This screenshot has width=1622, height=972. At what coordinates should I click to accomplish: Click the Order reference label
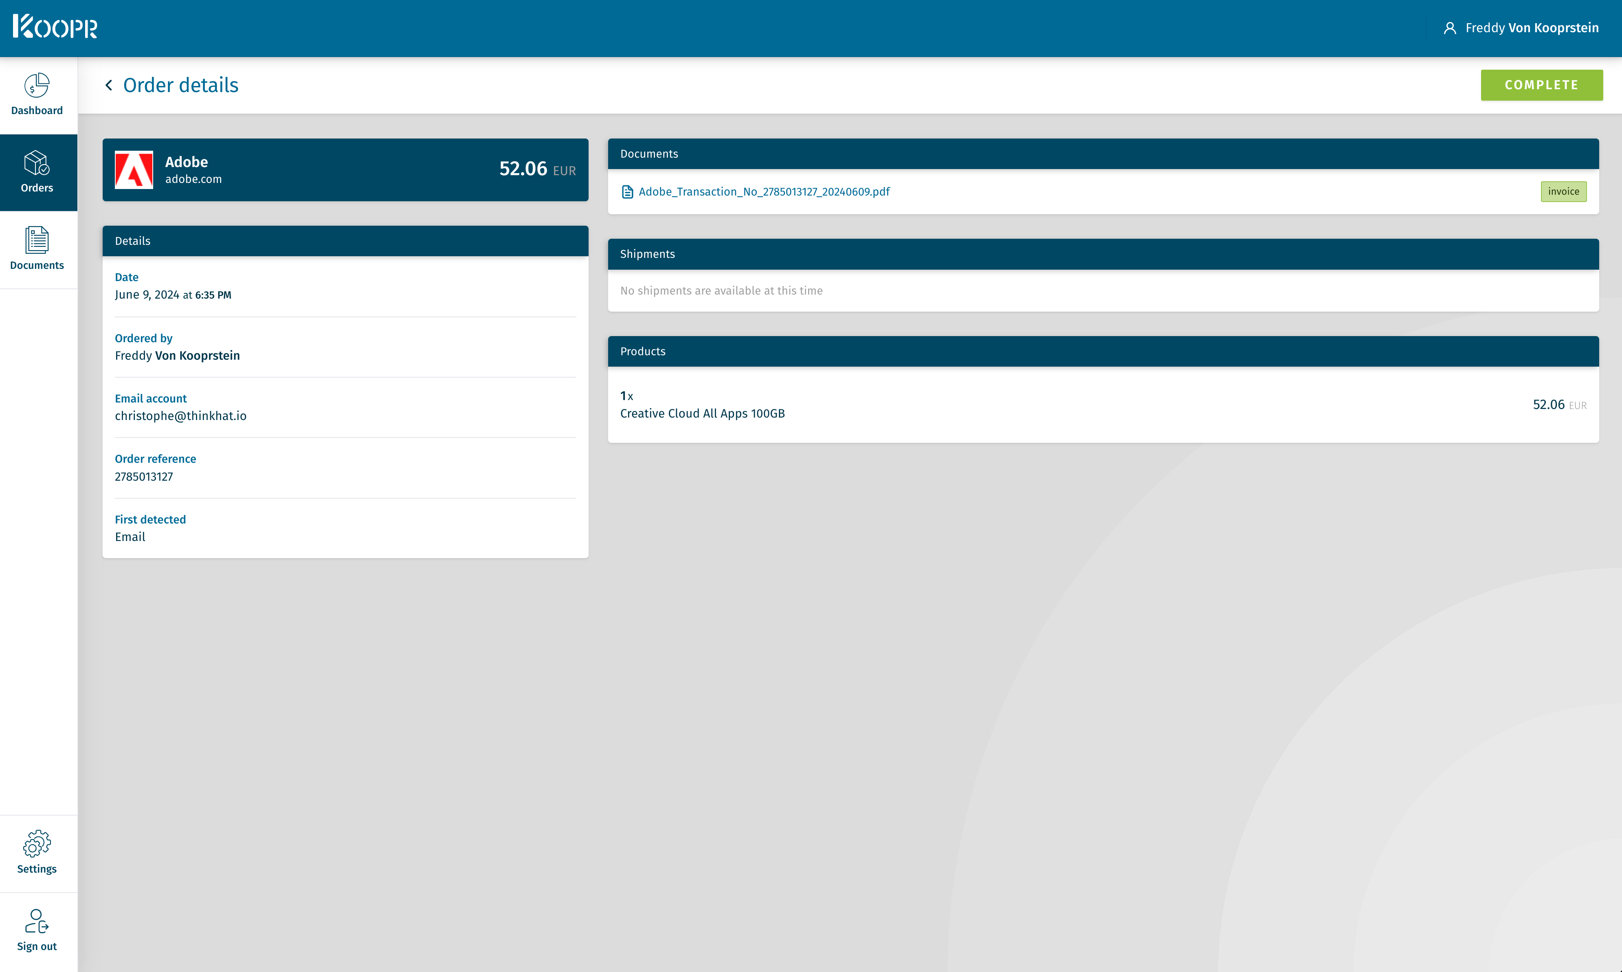[155, 459]
